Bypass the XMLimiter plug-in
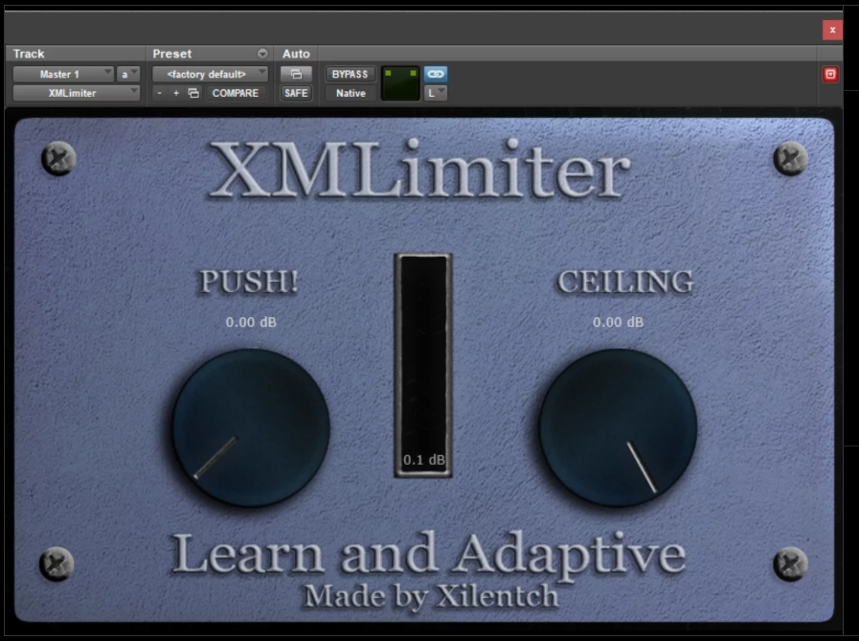859x641 pixels. [350, 74]
